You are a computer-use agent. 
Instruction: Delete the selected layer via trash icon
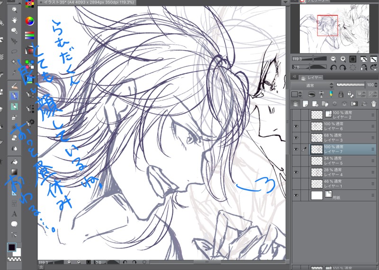click(x=374, y=104)
